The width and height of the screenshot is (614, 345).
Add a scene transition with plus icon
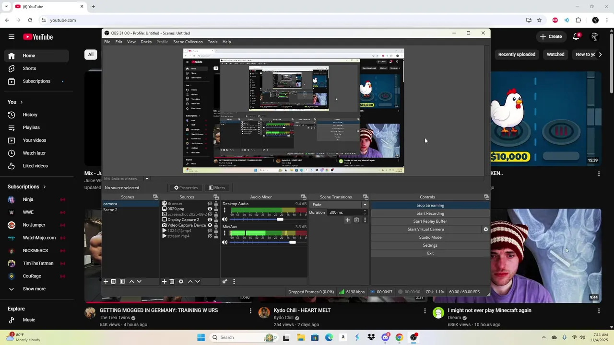point(348,220)
